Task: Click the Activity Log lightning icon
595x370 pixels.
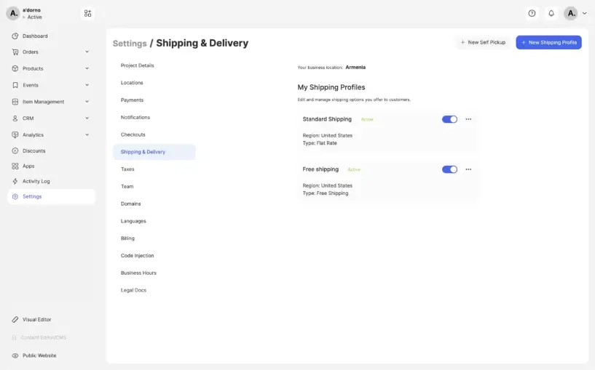Action: (15, 181)
